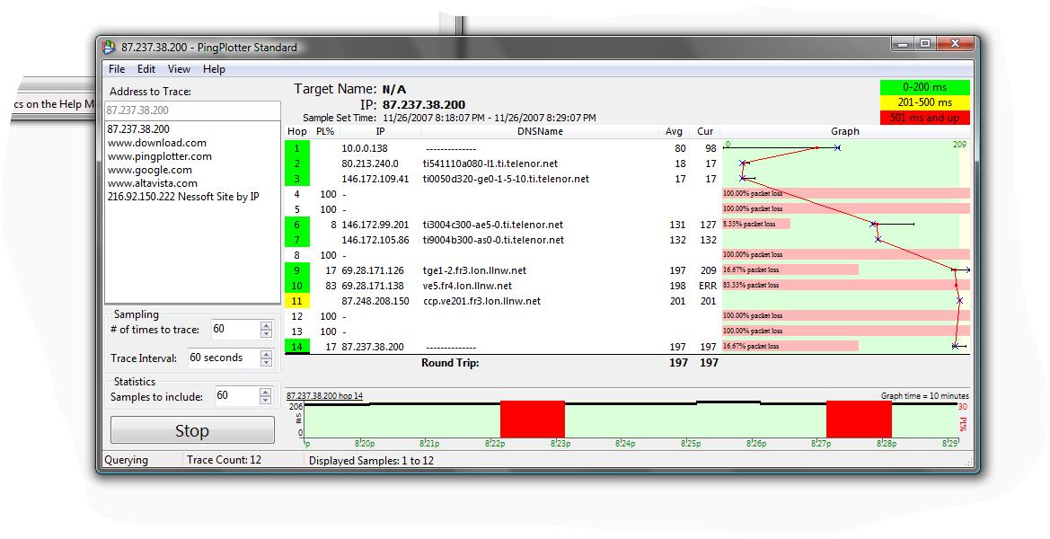Click Trace Count: 12 in status bar

tap(224, 460)
